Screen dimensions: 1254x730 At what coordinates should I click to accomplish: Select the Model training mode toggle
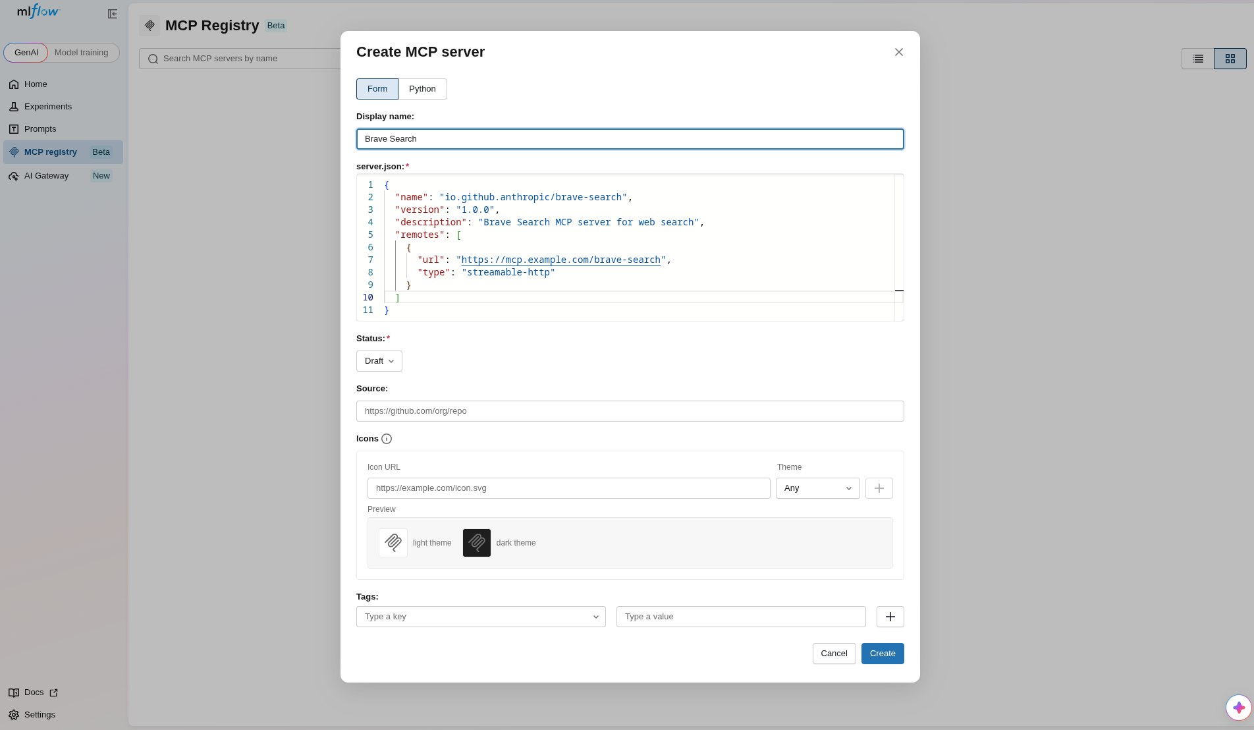coord(82,53)
